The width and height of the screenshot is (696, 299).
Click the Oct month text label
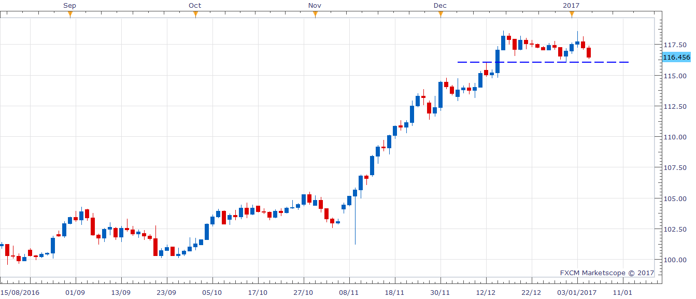pyautogui.click(x=195, y=5)
